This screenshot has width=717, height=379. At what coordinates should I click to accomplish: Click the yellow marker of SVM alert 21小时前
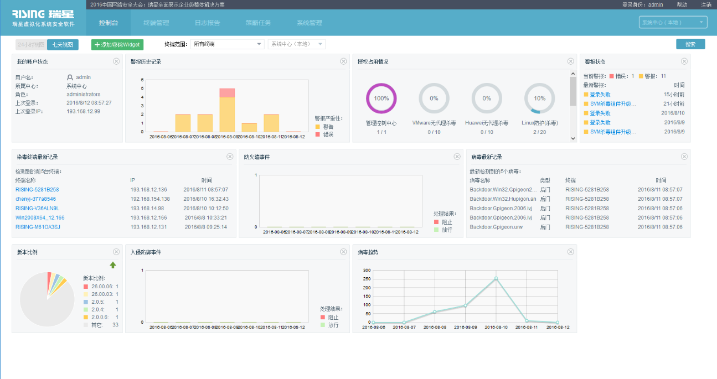pos(586,103)
